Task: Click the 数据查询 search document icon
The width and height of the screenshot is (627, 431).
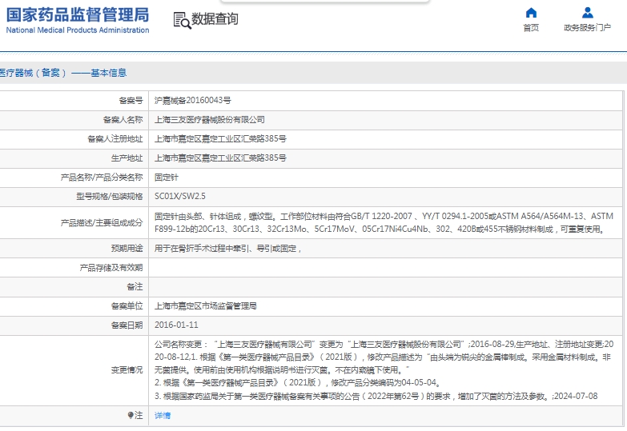Action: pyautogui.click(x=182, y=20)
